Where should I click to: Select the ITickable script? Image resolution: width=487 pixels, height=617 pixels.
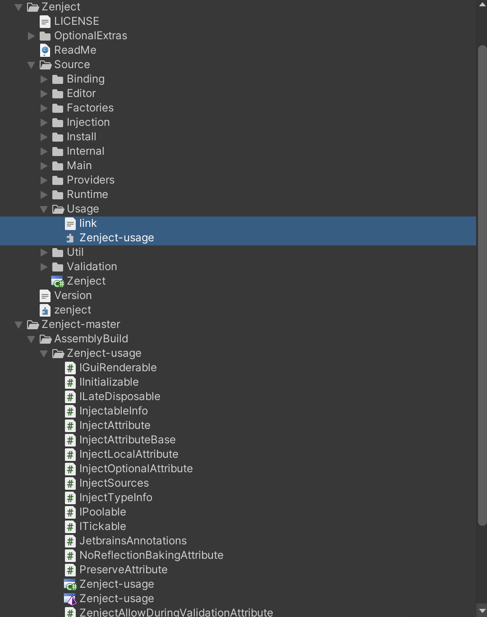(103, 526)
